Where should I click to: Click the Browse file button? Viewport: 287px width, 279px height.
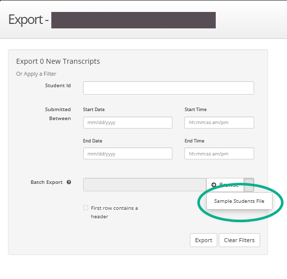pos(225,185)
